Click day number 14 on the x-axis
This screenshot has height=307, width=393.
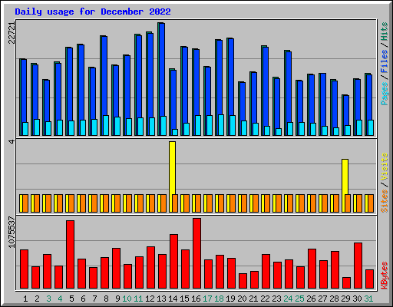(x=173, y=299)
